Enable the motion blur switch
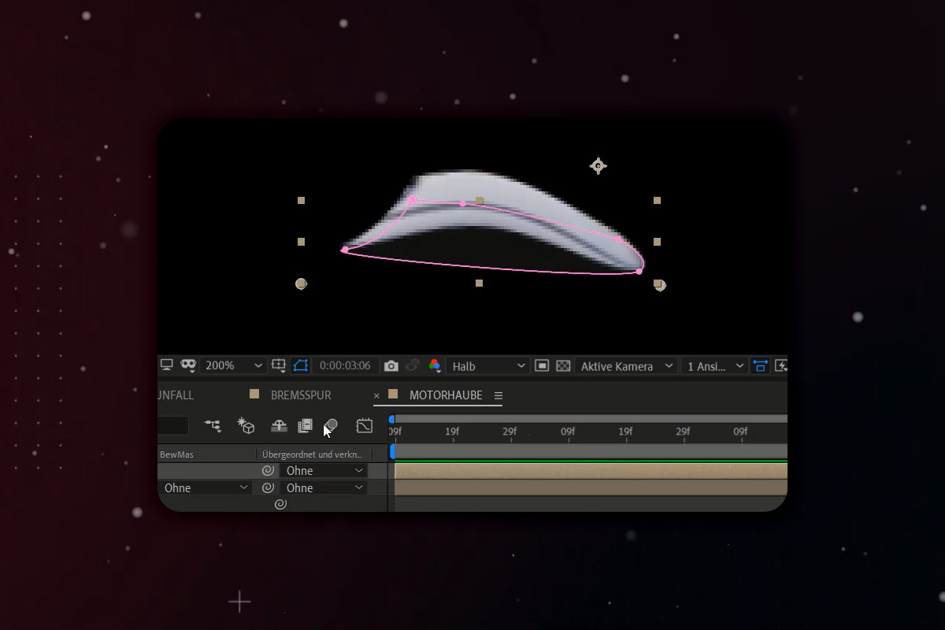The height and width of the screenshot is (630, 945). [332, 425]
